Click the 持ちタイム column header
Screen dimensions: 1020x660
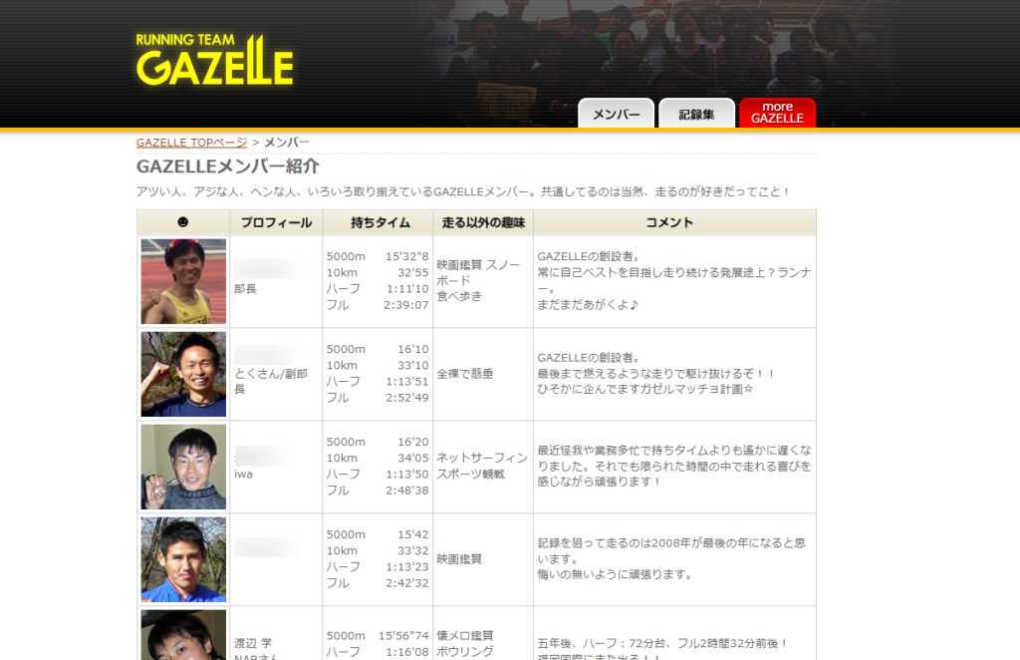(379, 222)
